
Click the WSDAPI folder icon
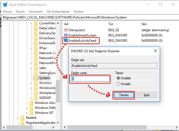click(36, 98)
